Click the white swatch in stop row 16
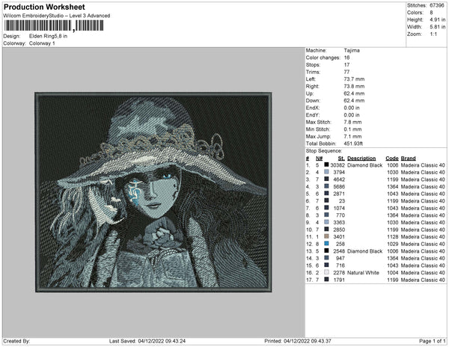The height and width of the screenshot is (347, 449). click(x=326, y=272)
